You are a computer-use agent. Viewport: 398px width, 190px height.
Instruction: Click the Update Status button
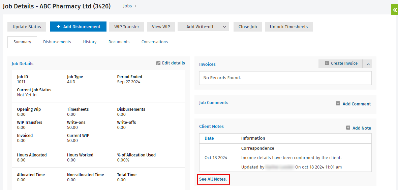tap(27, 27)
